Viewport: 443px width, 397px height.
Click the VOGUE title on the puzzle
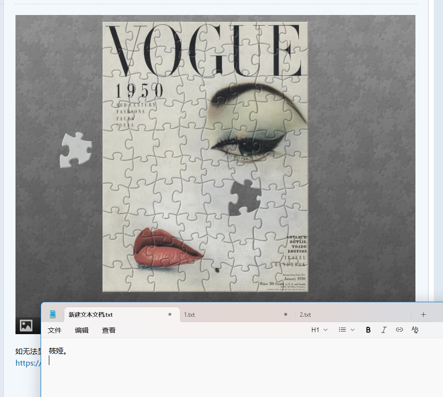[205, 50]
